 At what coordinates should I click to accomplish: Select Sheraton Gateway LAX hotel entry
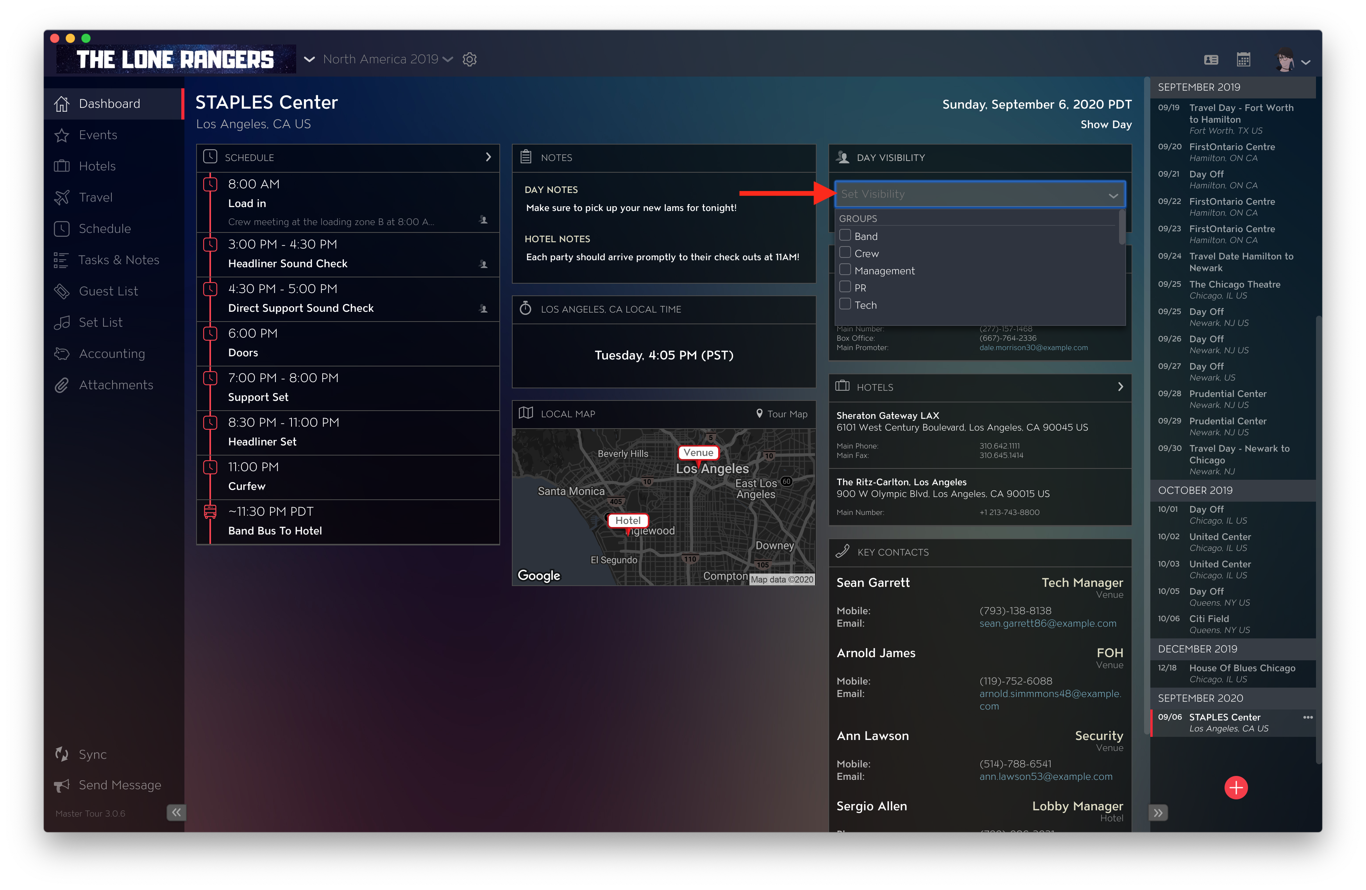[x=980, y=435]
